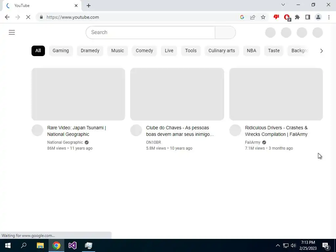Screen dimensions: 336x252
Task: Select the Culinary arts filter chip
Action: tap(222, 51)
